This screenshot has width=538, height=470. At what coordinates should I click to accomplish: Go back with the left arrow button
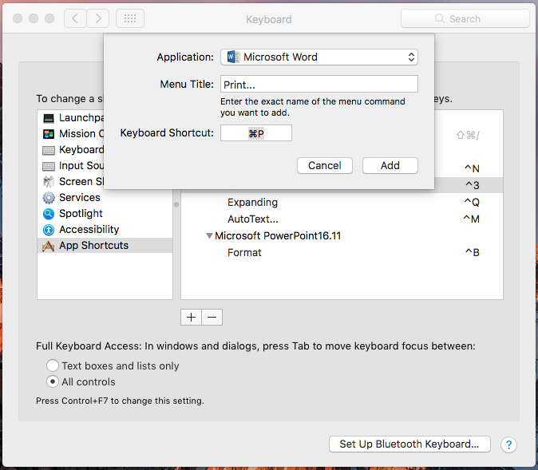(75, 18)
